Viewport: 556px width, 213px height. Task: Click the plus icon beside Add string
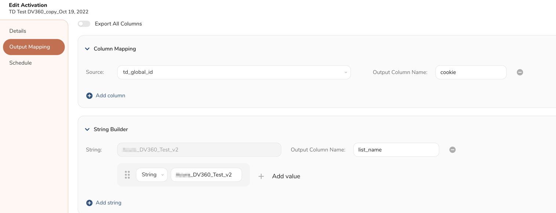pyautogui.click(x=89, y=203)
